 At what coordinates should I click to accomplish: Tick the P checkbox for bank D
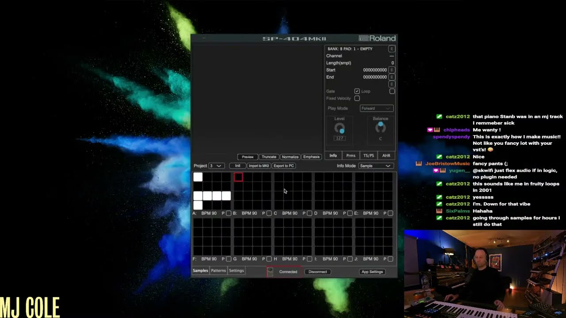point(350,213)
